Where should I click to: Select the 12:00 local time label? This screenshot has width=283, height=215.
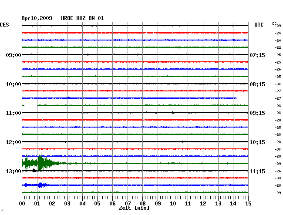(13, 142)
